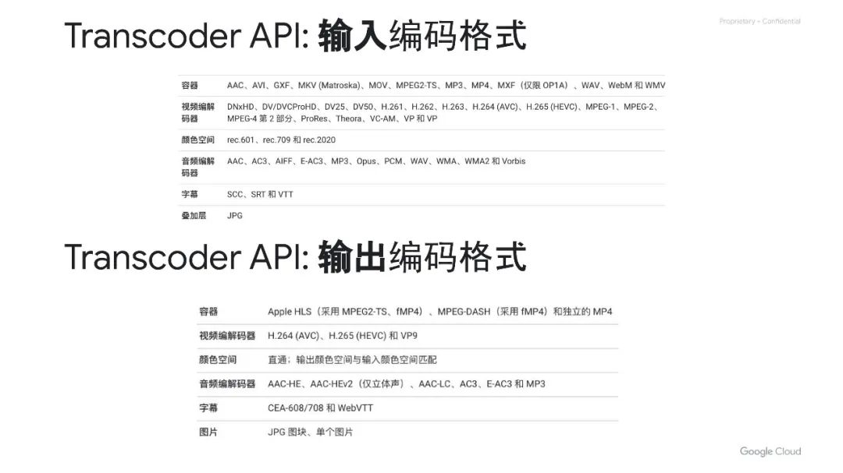The width and height of the screenshot is (843, 473).
Task: Select the 视频编解码器 label in the input table
Action: tap(197, 113)
